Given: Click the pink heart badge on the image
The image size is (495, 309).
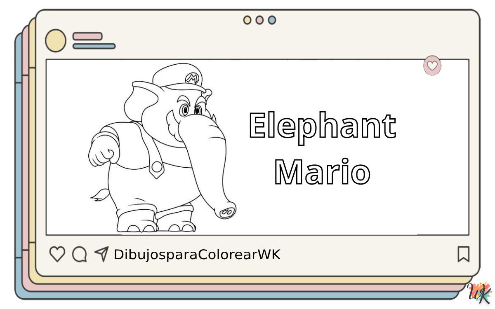Looking at the screenshot, I should point(432,66).
